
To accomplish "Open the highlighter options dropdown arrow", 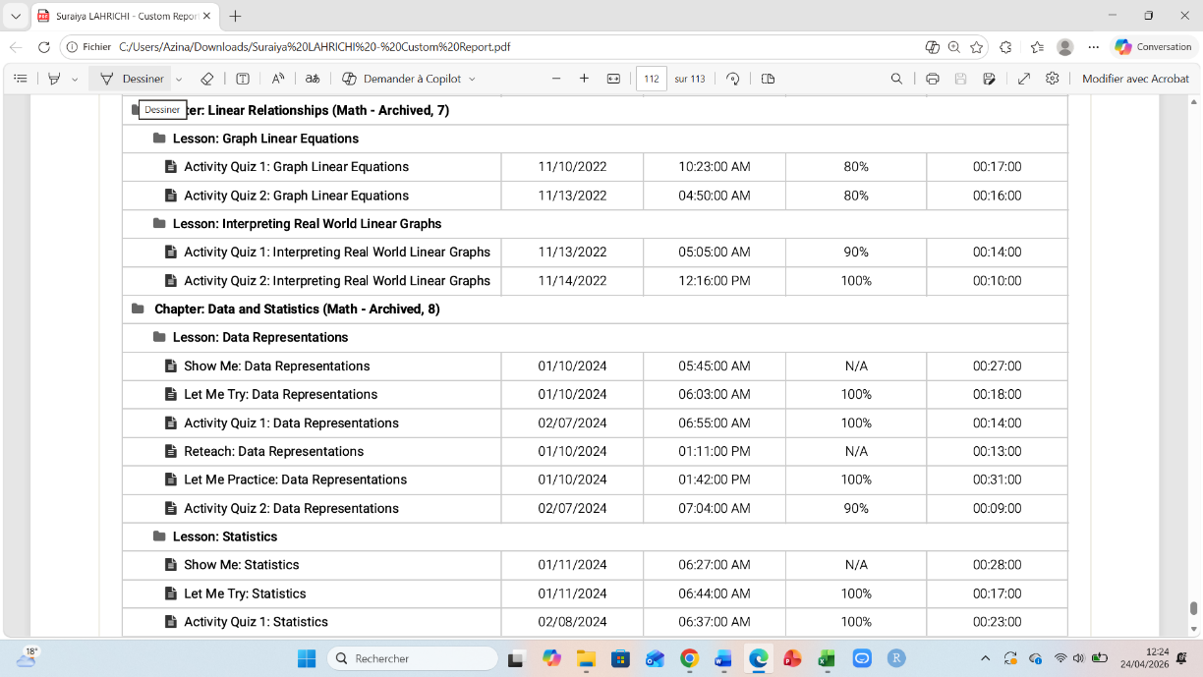I will (x=75, y=79).
